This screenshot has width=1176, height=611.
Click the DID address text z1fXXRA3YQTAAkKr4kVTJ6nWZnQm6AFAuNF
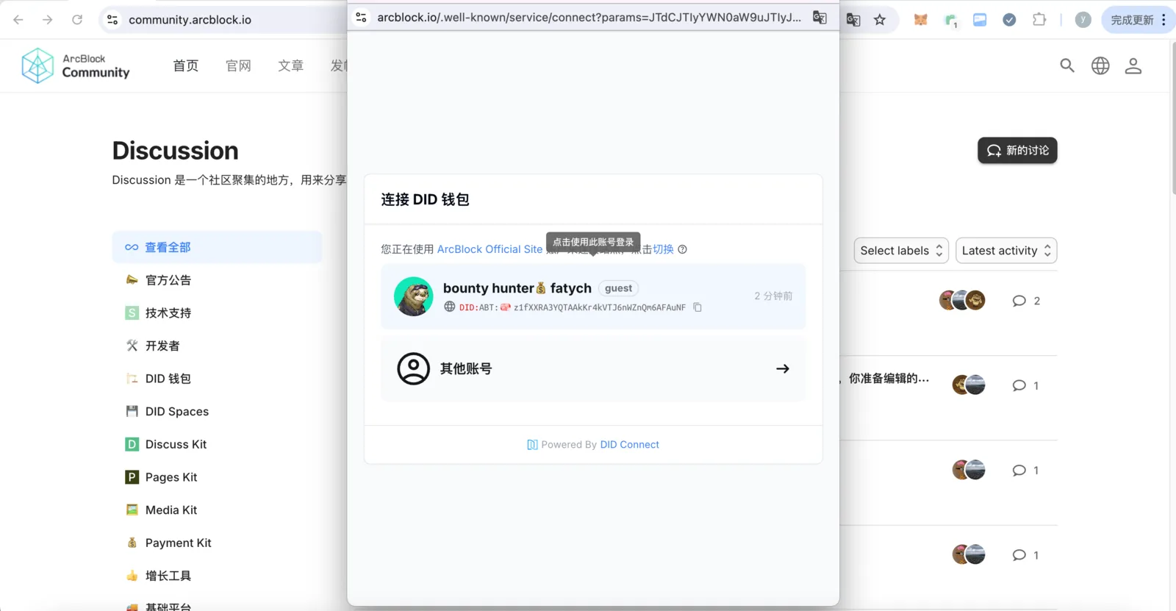pos(599,307)
